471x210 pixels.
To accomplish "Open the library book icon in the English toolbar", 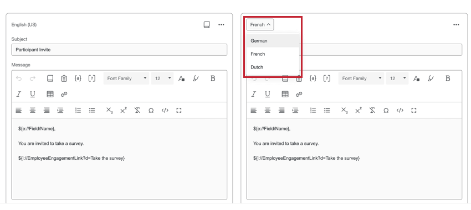I will coord(50,78).
